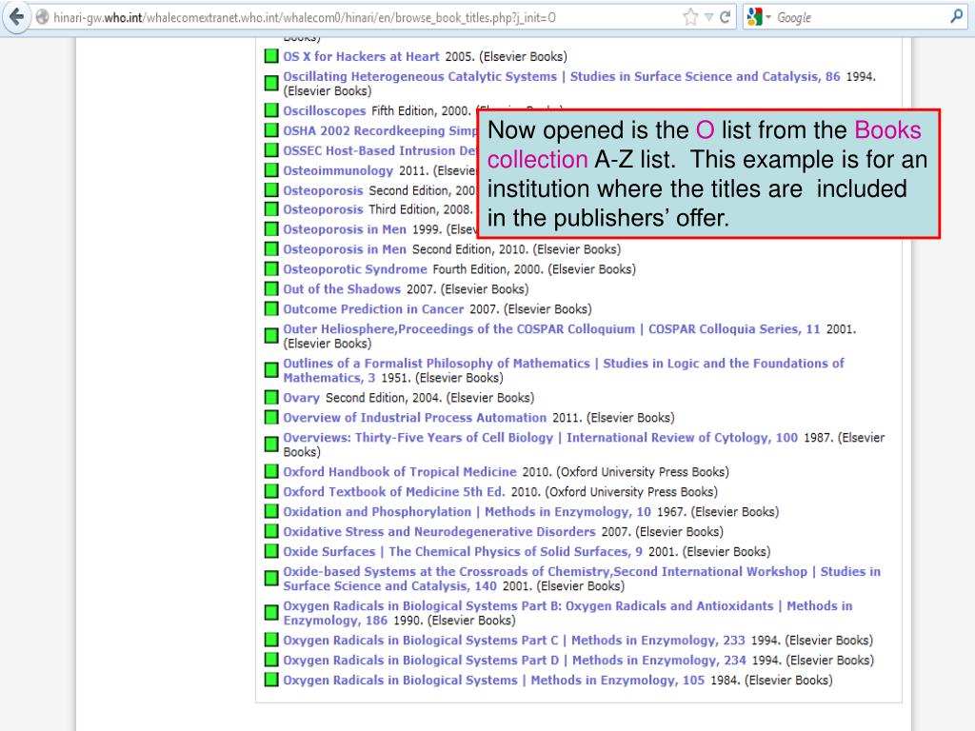
Task: Open the Ovary book link
Action: (x=302, y=398)
